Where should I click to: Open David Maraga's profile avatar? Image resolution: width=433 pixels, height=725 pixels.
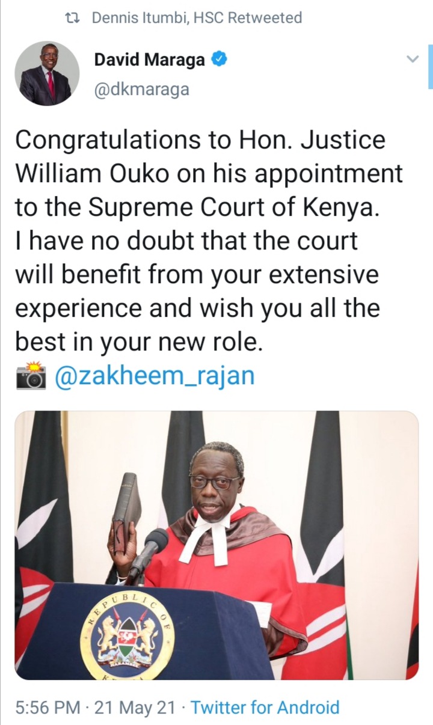[47, 73]
